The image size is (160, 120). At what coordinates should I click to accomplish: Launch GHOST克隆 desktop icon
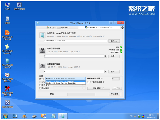click(7, 49)
